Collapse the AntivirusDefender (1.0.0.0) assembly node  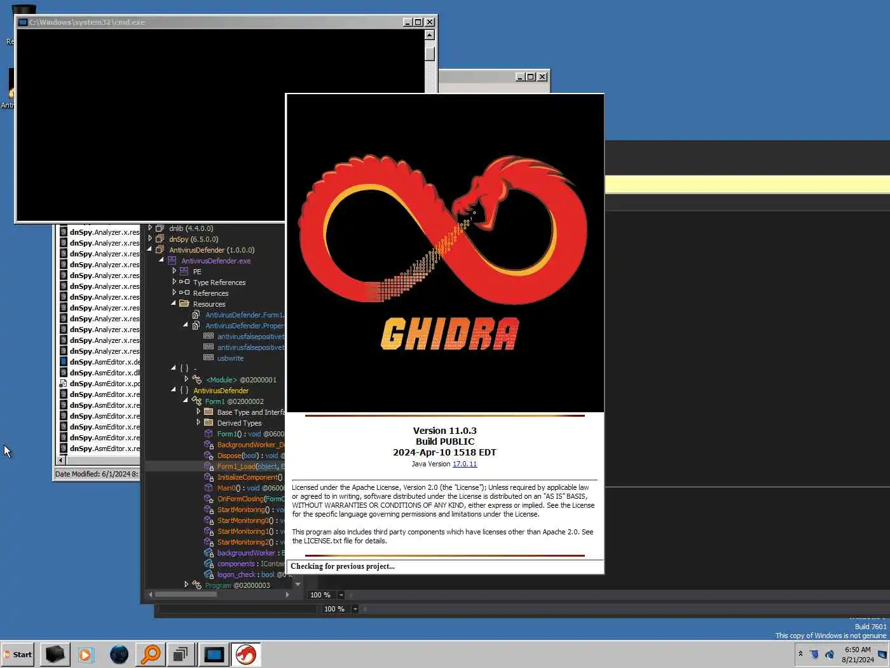click(149, 249)
